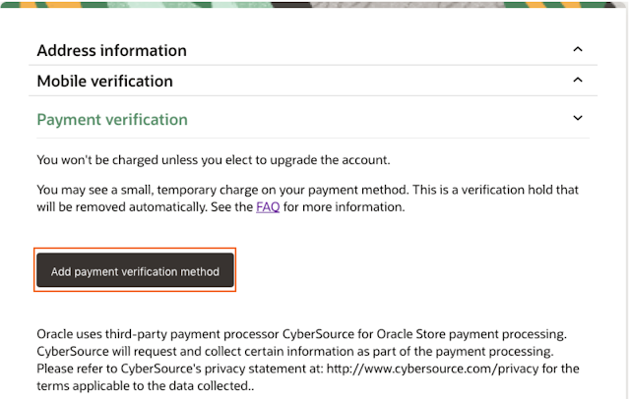
Task: Click the Address information section heading
Action: click(111, 50)
